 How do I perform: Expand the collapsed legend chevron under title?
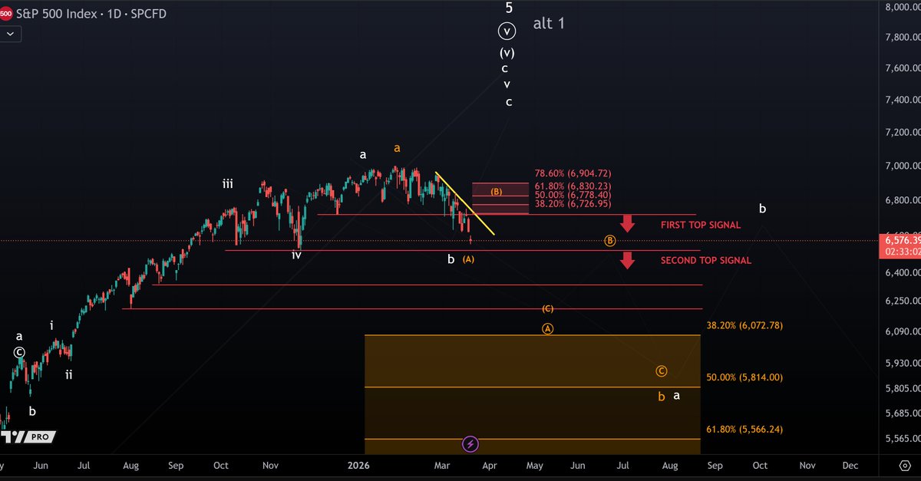point(9,34)
